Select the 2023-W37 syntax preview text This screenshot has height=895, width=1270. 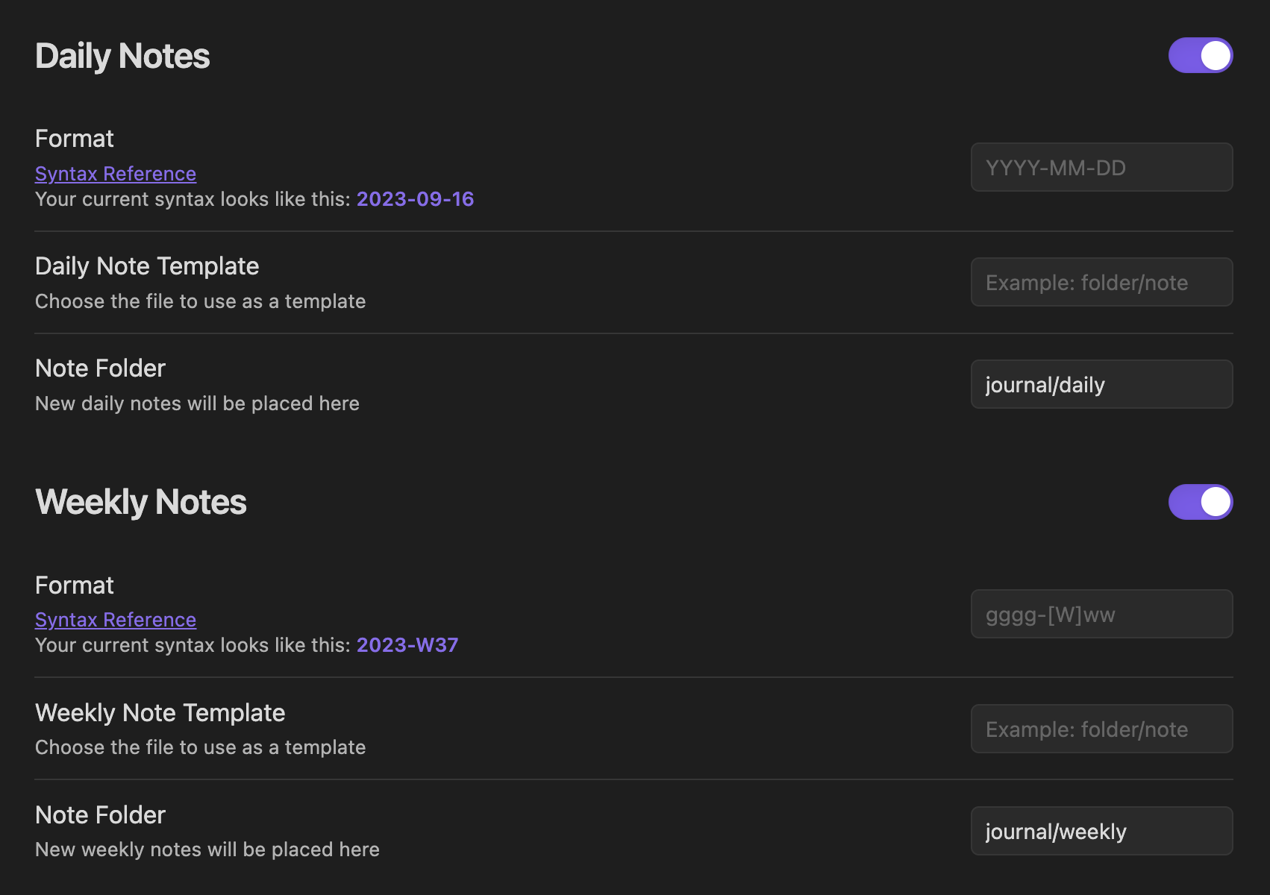coord(407,645)
